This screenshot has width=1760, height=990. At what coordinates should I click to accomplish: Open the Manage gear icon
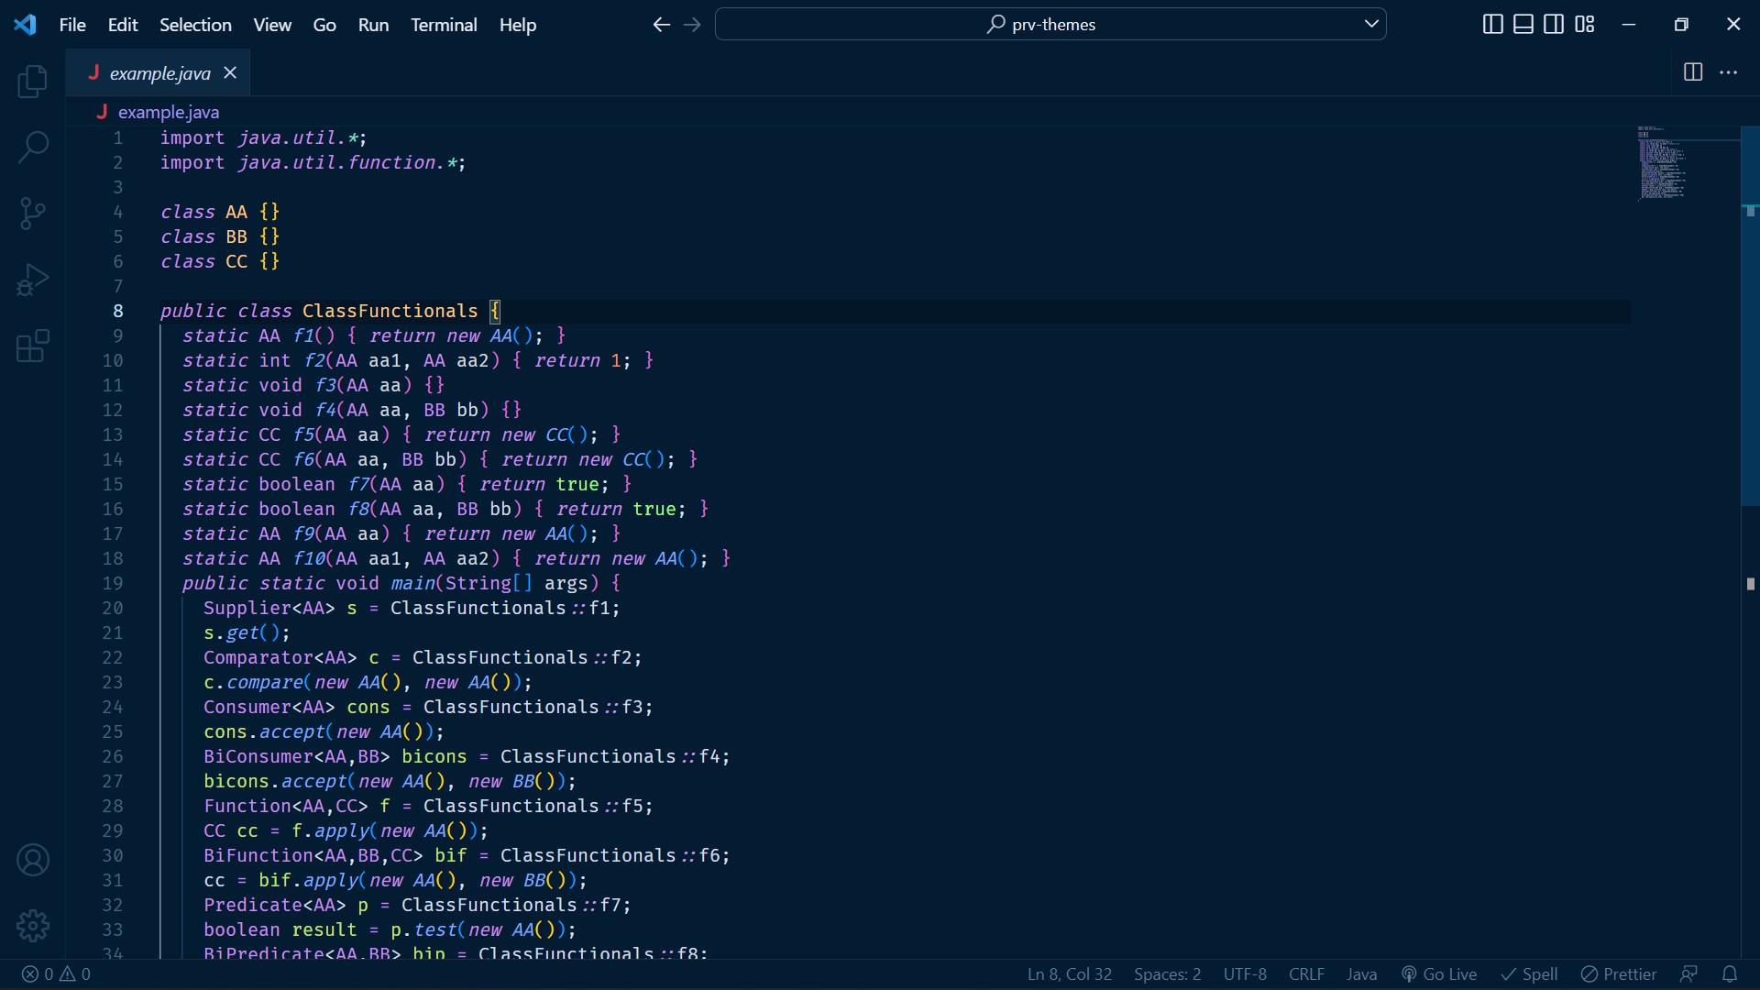click(x=33, y=926)
